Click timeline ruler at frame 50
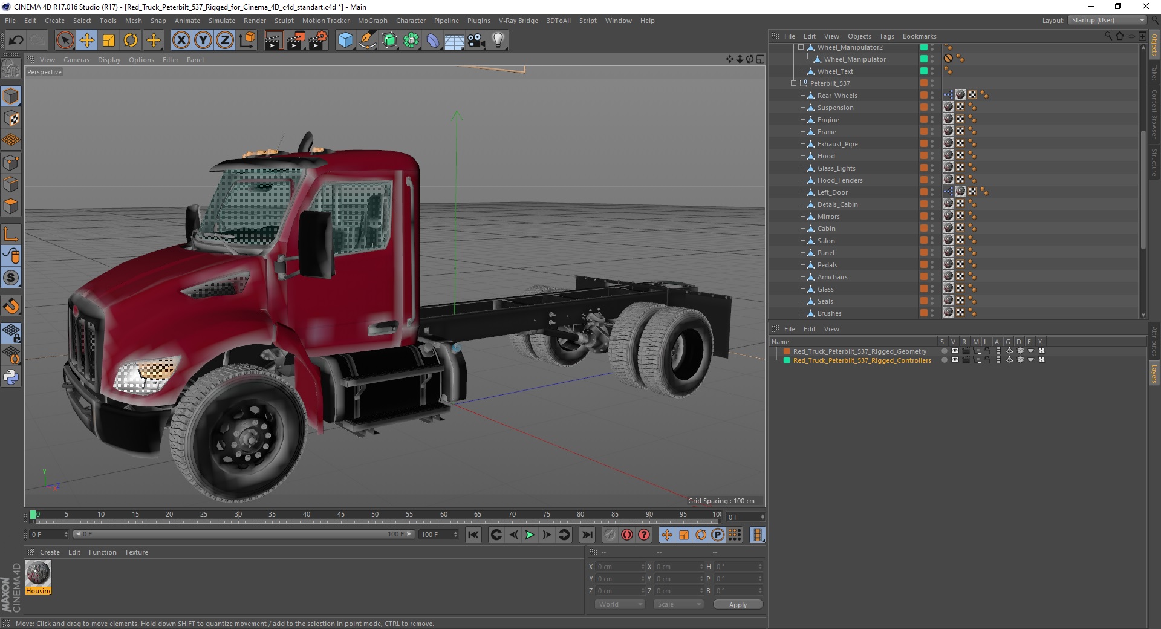Image resolution: width=1161 pixels, height=629 pixels. coord(375,515)
